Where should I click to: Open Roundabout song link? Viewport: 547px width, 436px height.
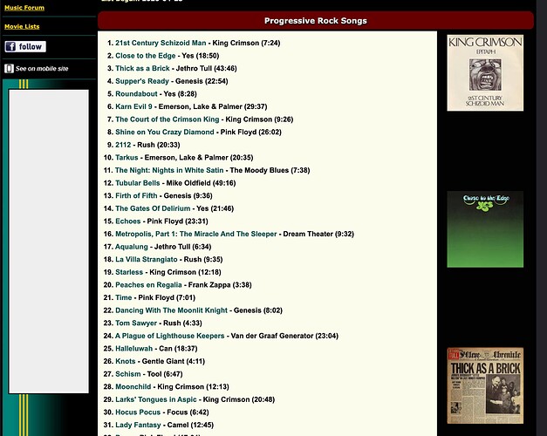coord(136,94)
